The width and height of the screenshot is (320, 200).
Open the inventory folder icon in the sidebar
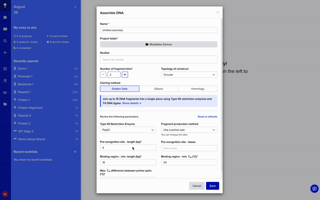[x=5, y=104]
